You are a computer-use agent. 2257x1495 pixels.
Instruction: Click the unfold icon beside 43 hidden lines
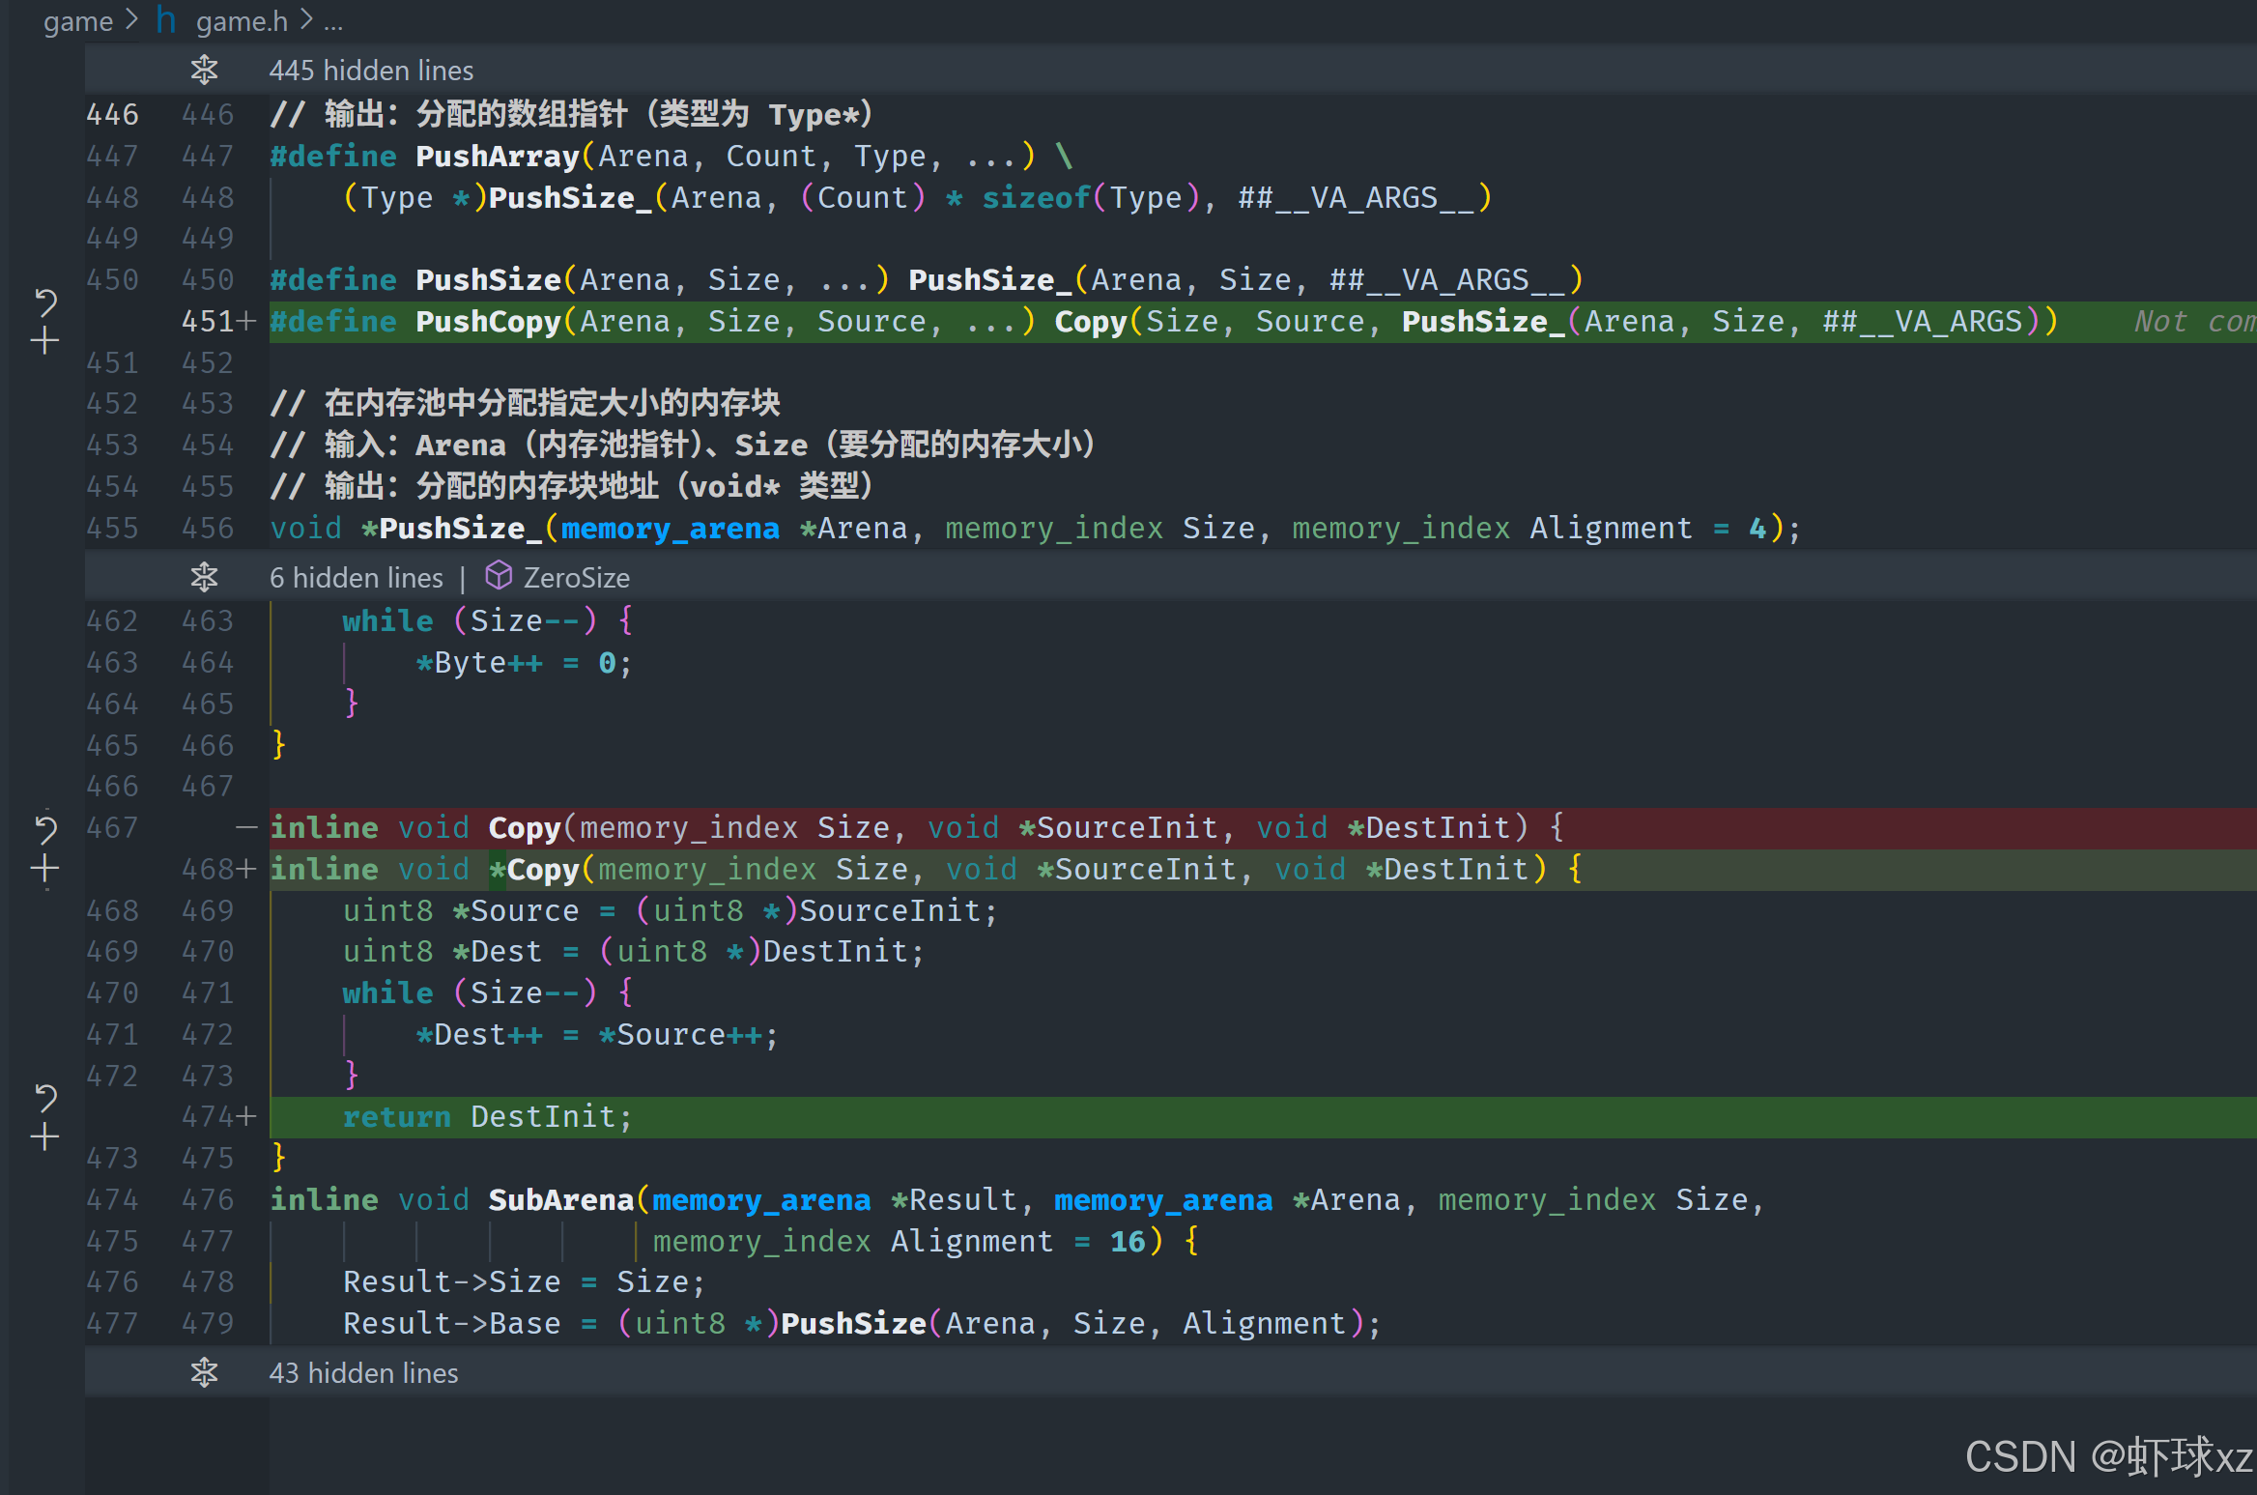204,1372
